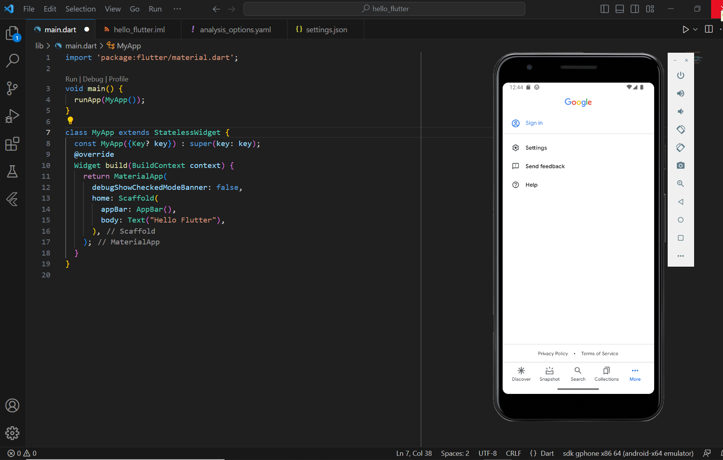Tap the emulator Overview square button
The image size is (723, 460).
coord(681,238)
